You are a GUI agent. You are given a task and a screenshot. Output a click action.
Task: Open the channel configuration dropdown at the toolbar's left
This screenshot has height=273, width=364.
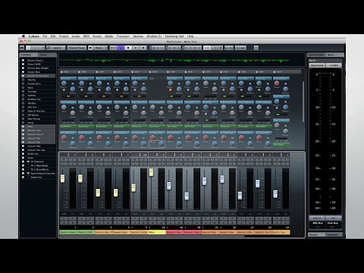click(36, 48)
